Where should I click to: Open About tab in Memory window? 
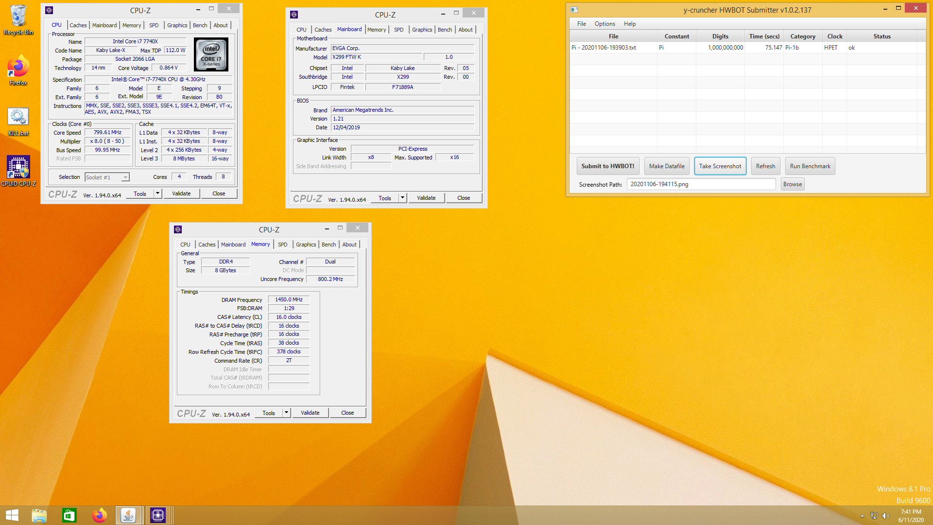click(x=349, y=245)
